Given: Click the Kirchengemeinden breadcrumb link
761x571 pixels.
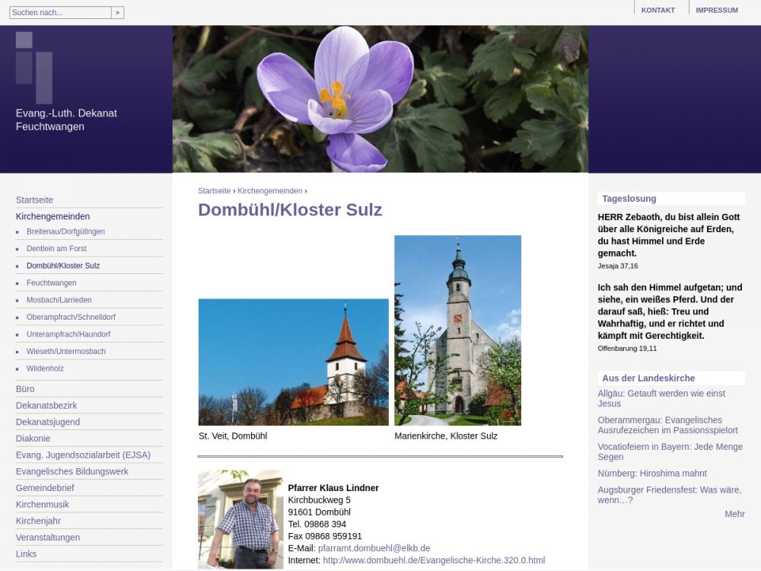Looking at the screenshot, I should pyautogui.click(x=269, y=191).
